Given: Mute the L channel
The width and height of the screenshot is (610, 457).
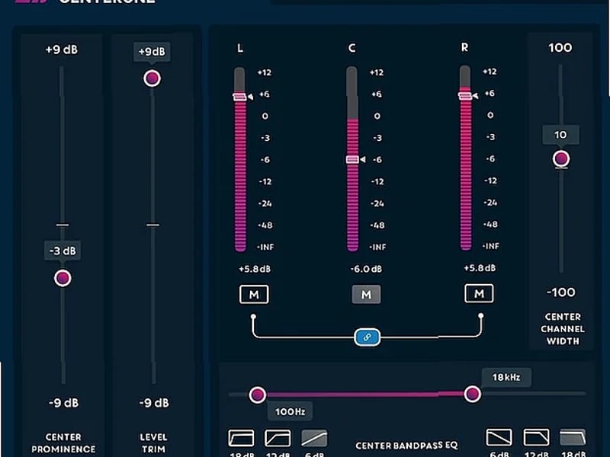Looking at the screenshot, I should (x=254, y=293).
